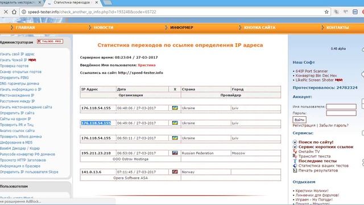Click the Транслит текста icon
Viewport: 364px width, 205px height.
click(x=295, y=156)
